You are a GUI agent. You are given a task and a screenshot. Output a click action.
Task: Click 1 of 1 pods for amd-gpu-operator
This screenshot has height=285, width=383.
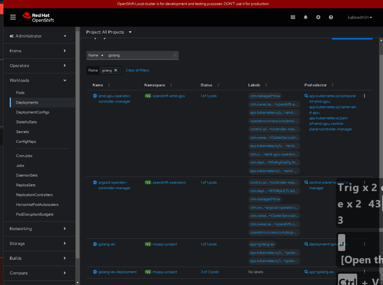(209, 96)
